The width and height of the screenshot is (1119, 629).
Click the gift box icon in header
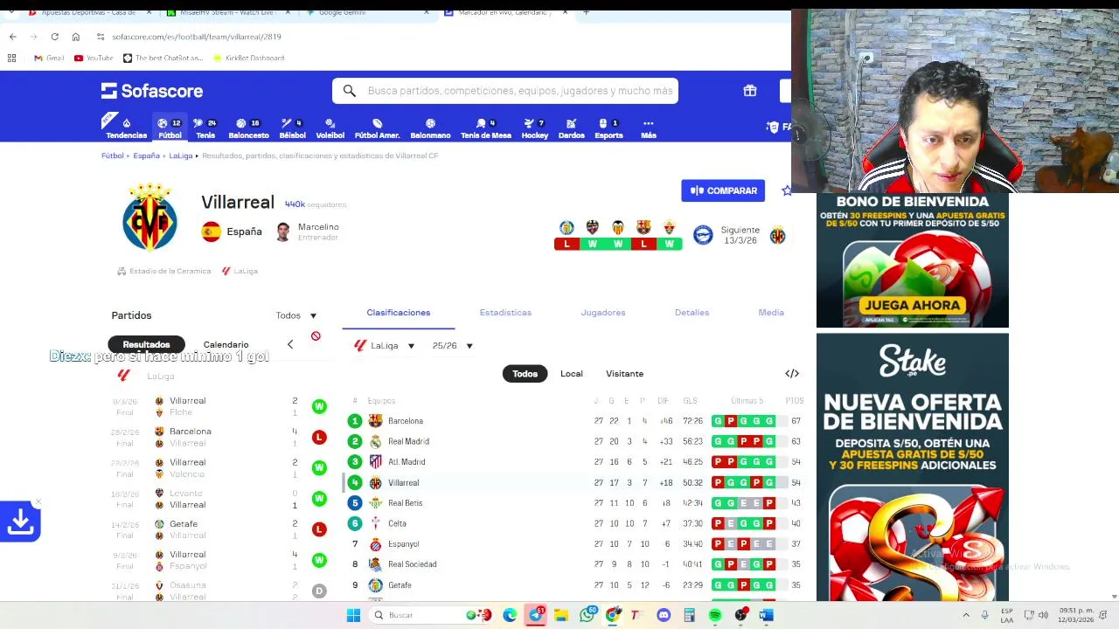click(749, 91)
